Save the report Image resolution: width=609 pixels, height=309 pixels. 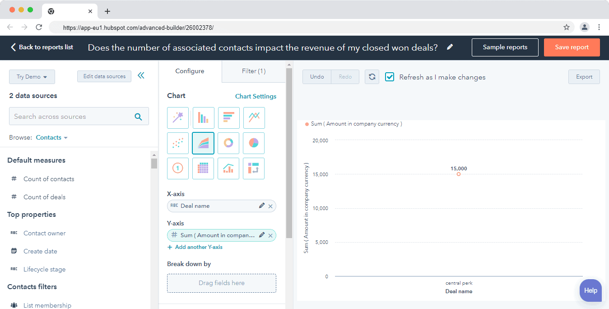point(572,47)
